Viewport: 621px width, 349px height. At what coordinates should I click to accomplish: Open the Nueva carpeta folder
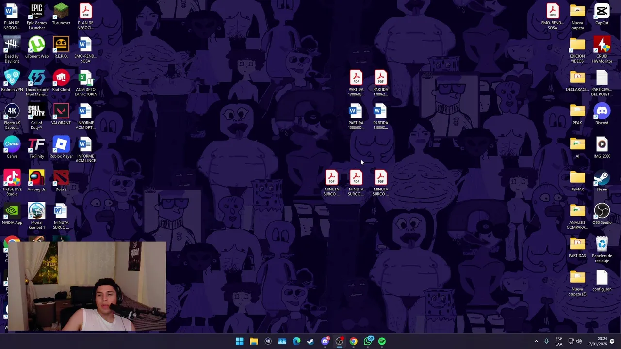tap(577, 16)
